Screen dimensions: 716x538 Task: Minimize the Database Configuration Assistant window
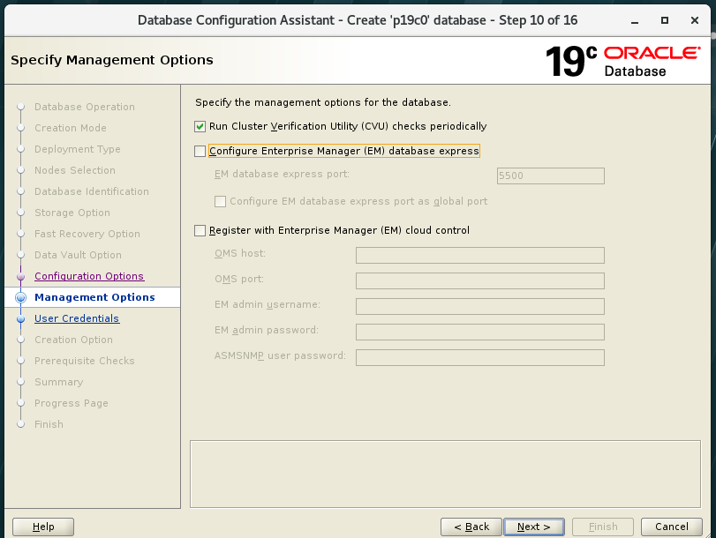pos(635,20)
